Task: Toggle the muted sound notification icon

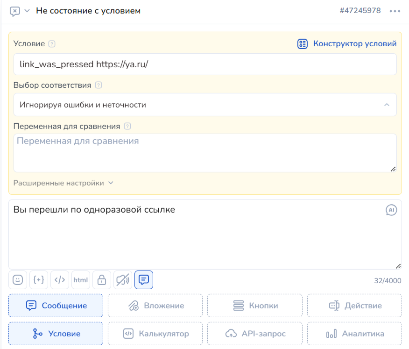Action: coord(123,280)
